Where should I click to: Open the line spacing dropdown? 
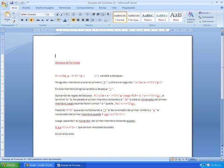click(x=93, y=20)
